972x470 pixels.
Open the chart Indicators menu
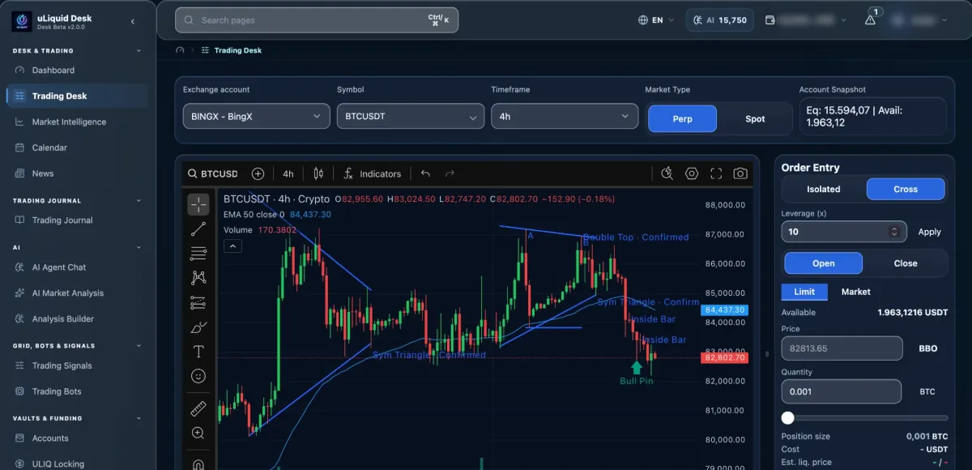pos(372,173)
